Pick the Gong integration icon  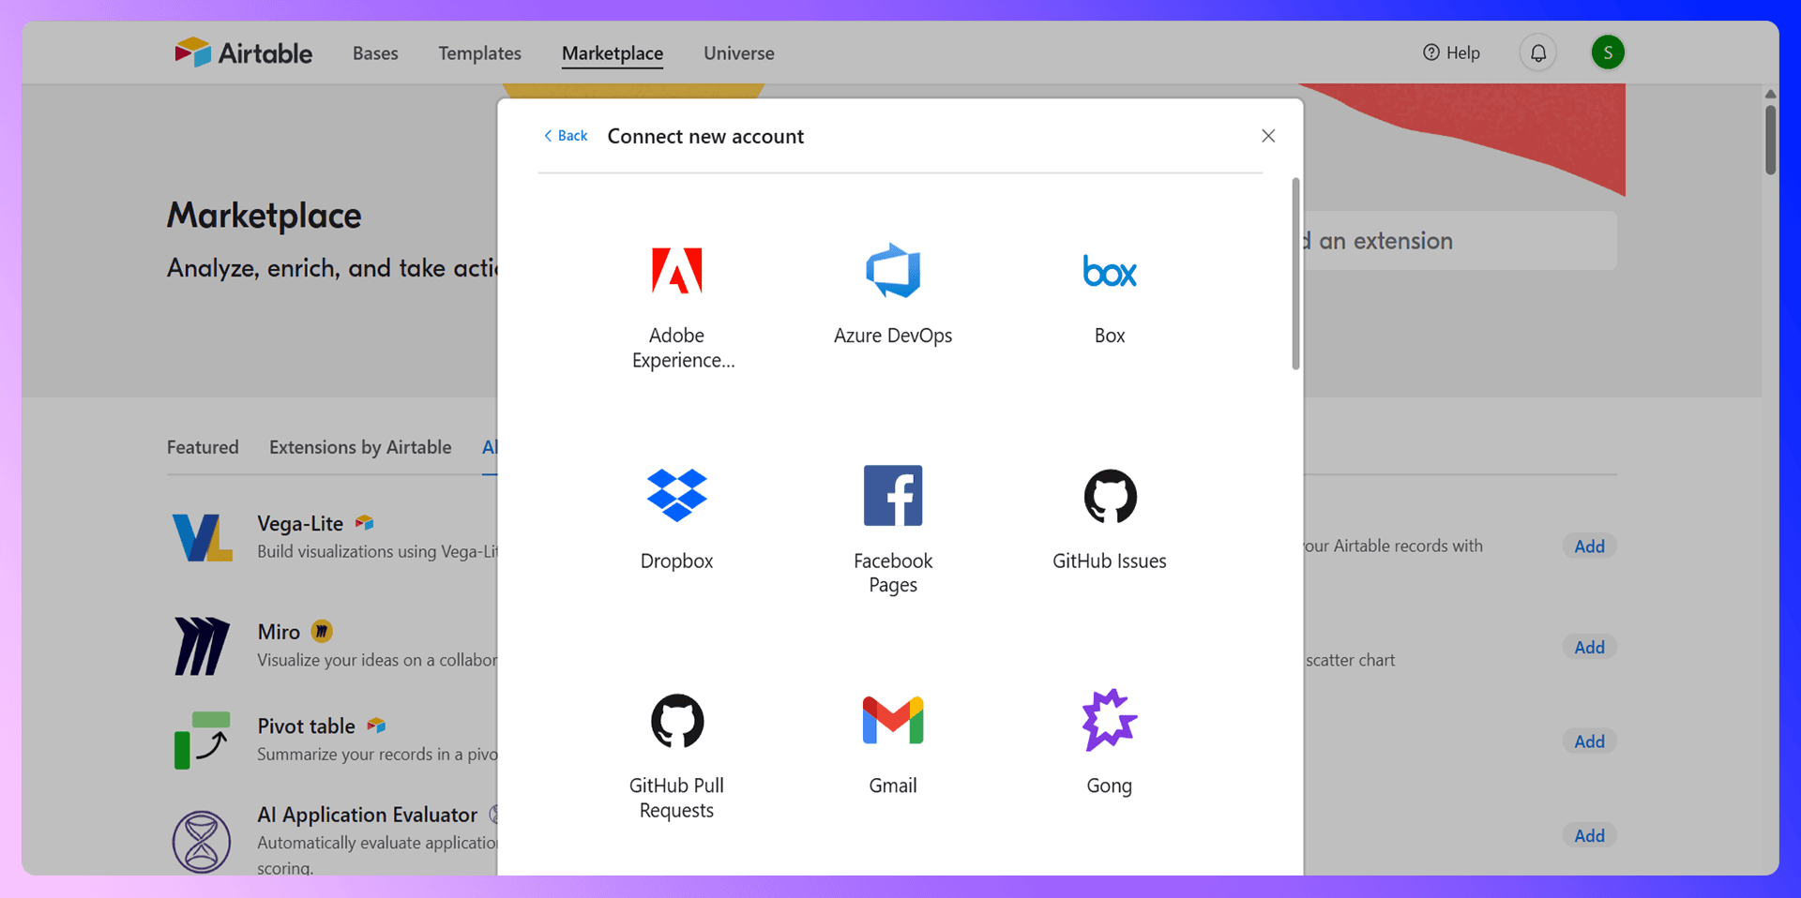1110,720
